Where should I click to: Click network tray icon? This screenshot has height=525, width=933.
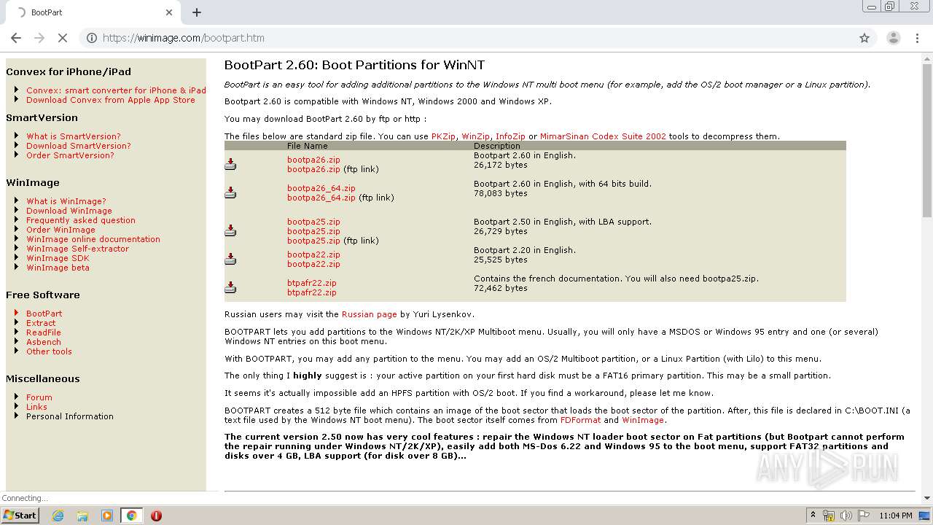829,516
